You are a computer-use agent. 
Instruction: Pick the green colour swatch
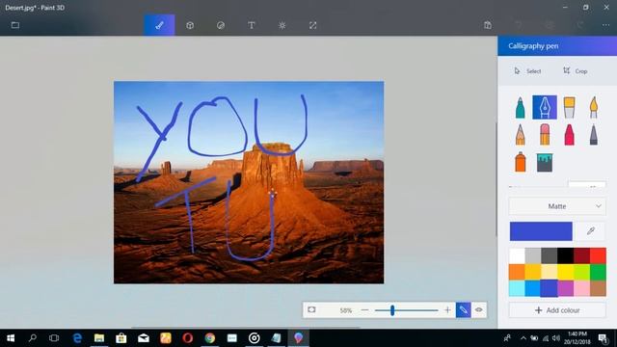(x=598, y=272)
